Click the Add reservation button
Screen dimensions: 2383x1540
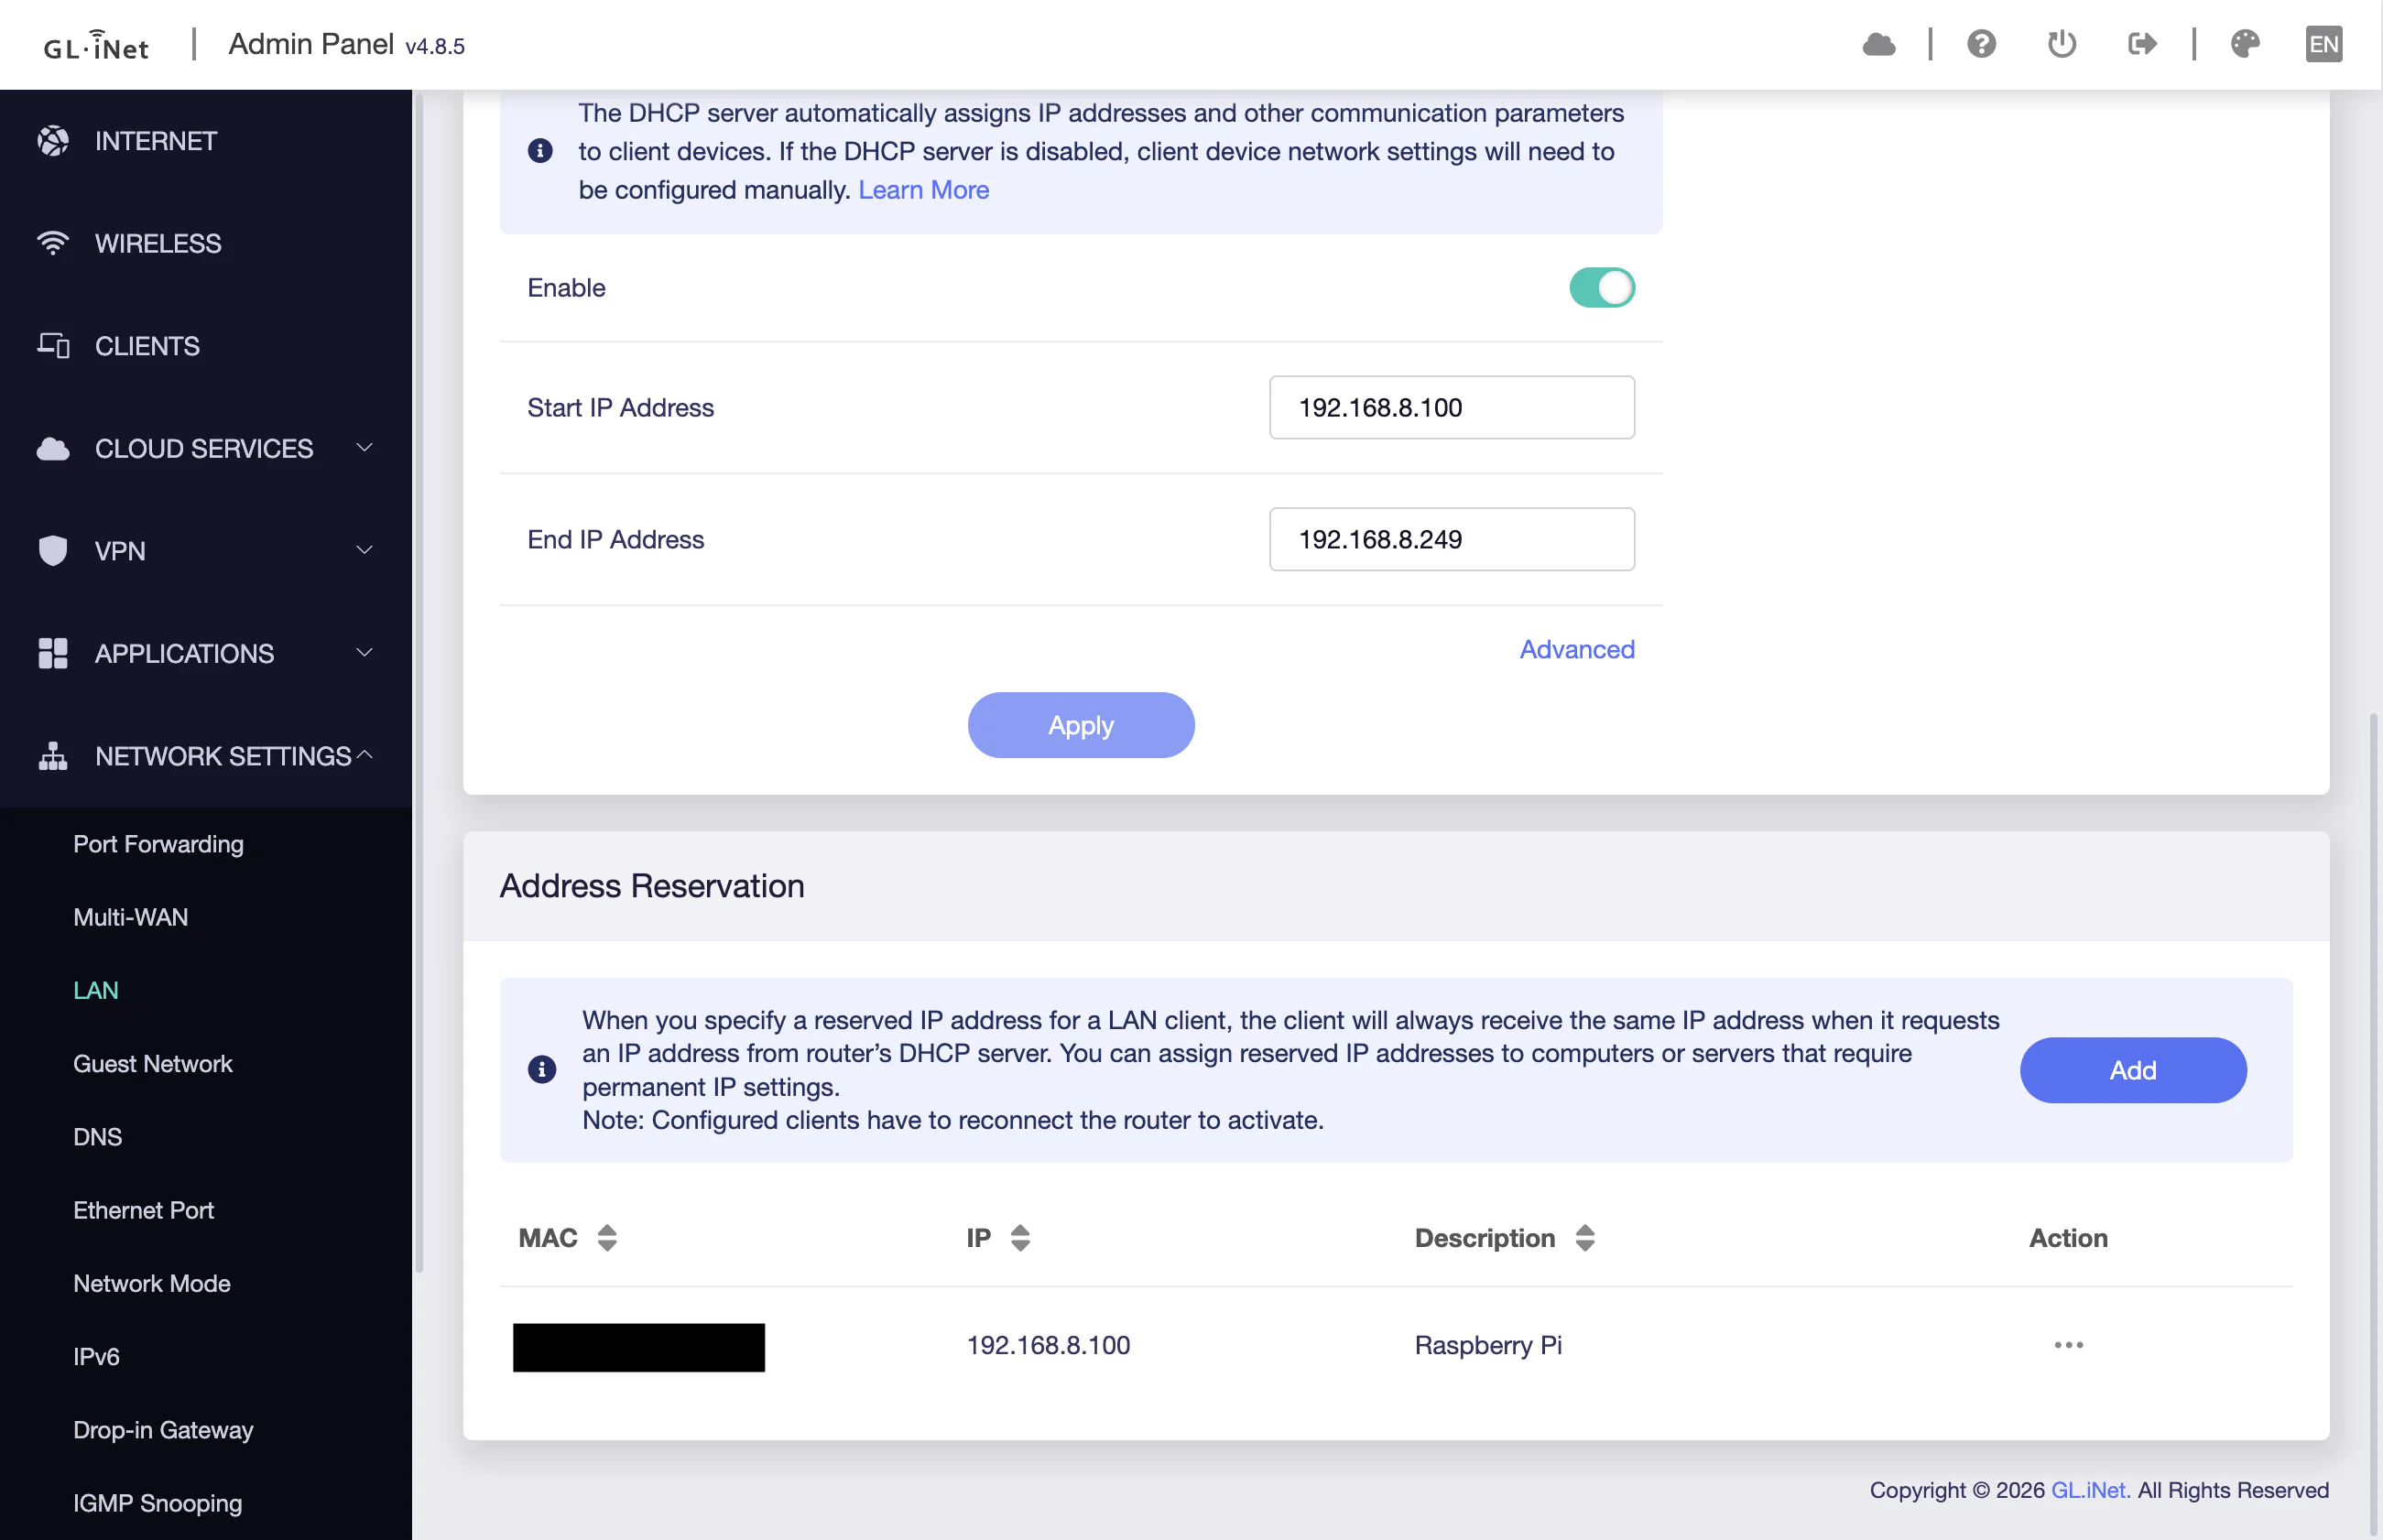(2133, 1070)
